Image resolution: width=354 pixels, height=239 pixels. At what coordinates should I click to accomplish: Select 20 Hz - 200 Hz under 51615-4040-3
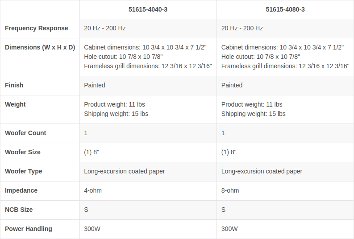[x=105, y=28]
